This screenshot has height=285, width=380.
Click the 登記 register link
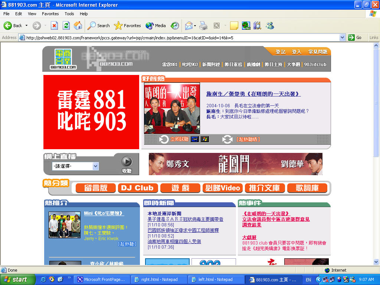281,52
